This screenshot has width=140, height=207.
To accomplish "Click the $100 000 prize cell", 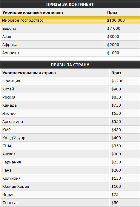I will 122,20.
